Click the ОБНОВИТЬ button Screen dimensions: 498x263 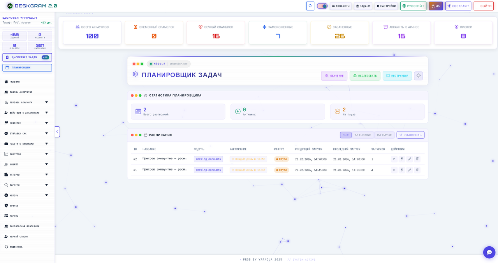410,135
